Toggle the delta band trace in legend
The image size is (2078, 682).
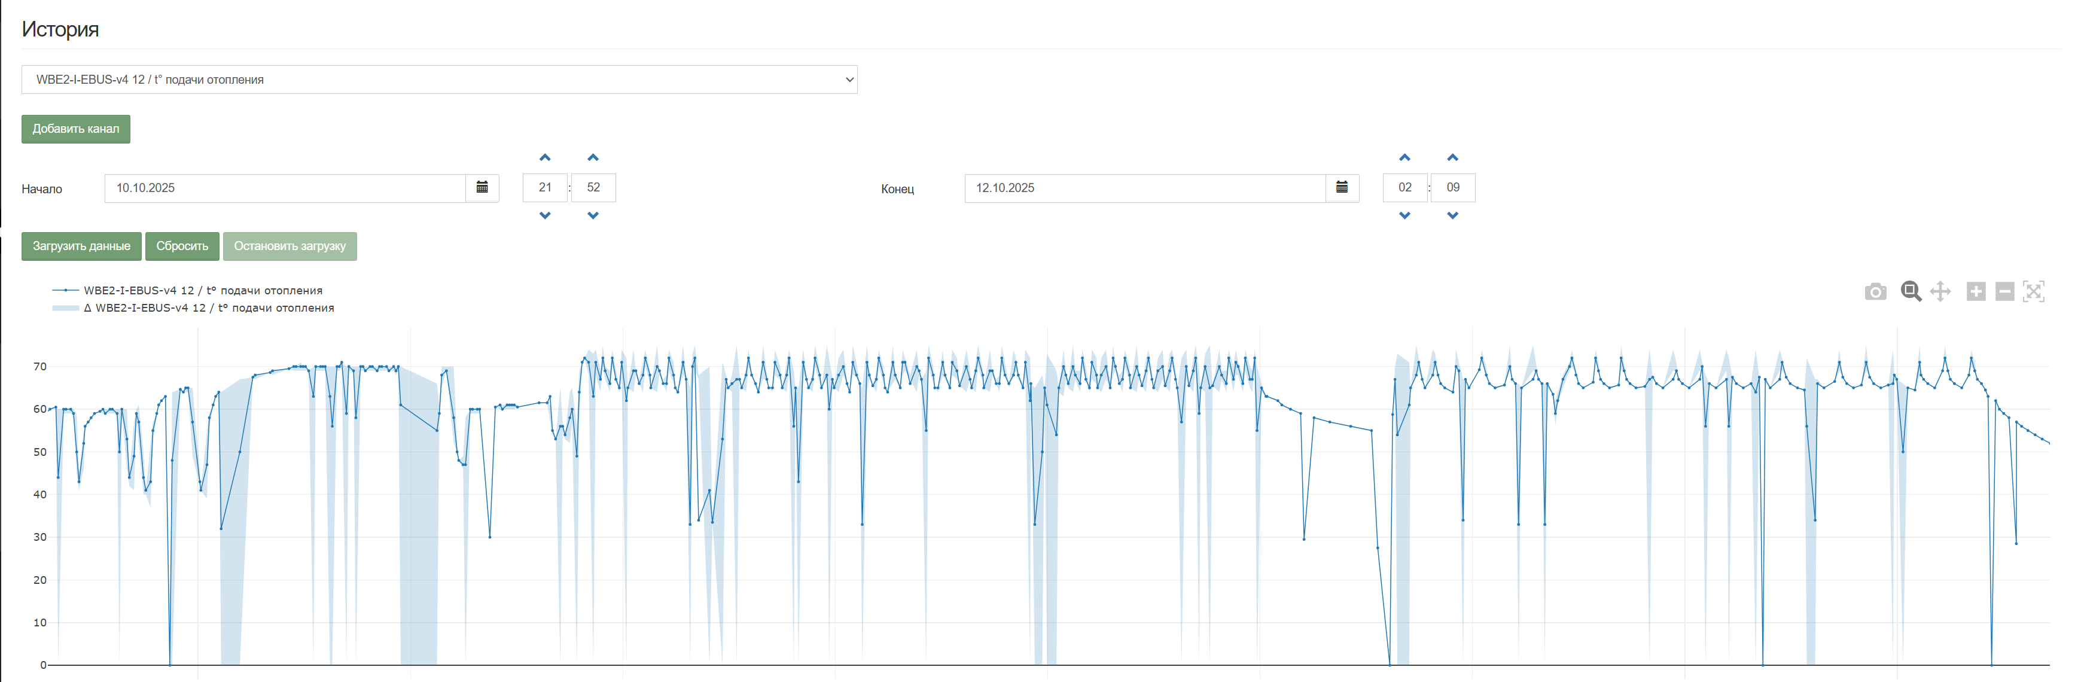[x=208, y=307]
